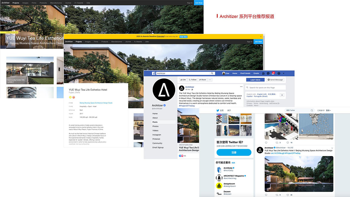
Task: Click 关于 in the Twitter top bar
Action: click(x=229, y=110)
